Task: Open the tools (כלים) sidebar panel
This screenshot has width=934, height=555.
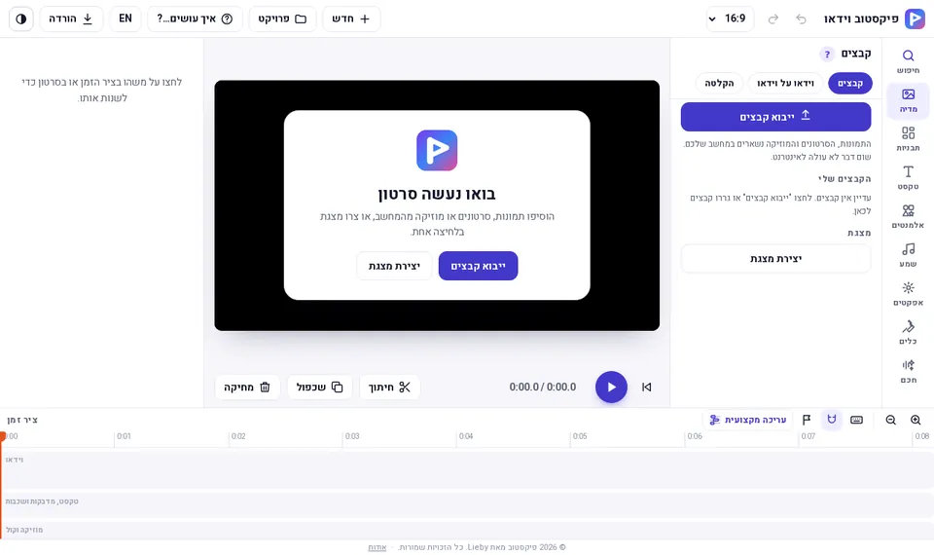Action: coord(908,333)
